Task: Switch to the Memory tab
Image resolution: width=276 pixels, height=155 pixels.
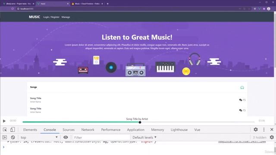Action: coord(157,130)
